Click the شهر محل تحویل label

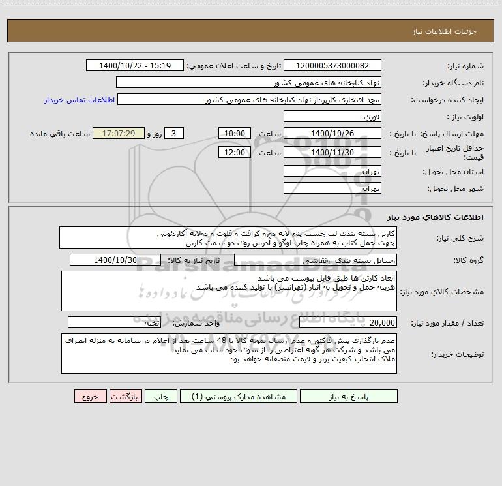pyautogui.click(x=455, y=189)
